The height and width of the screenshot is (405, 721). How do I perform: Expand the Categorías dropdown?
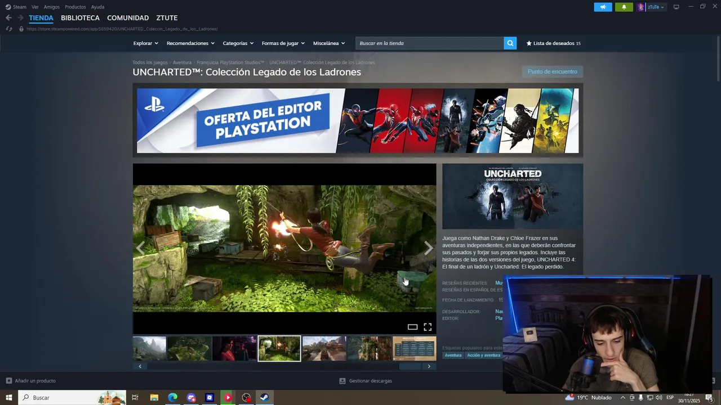(x=238, y=43)
